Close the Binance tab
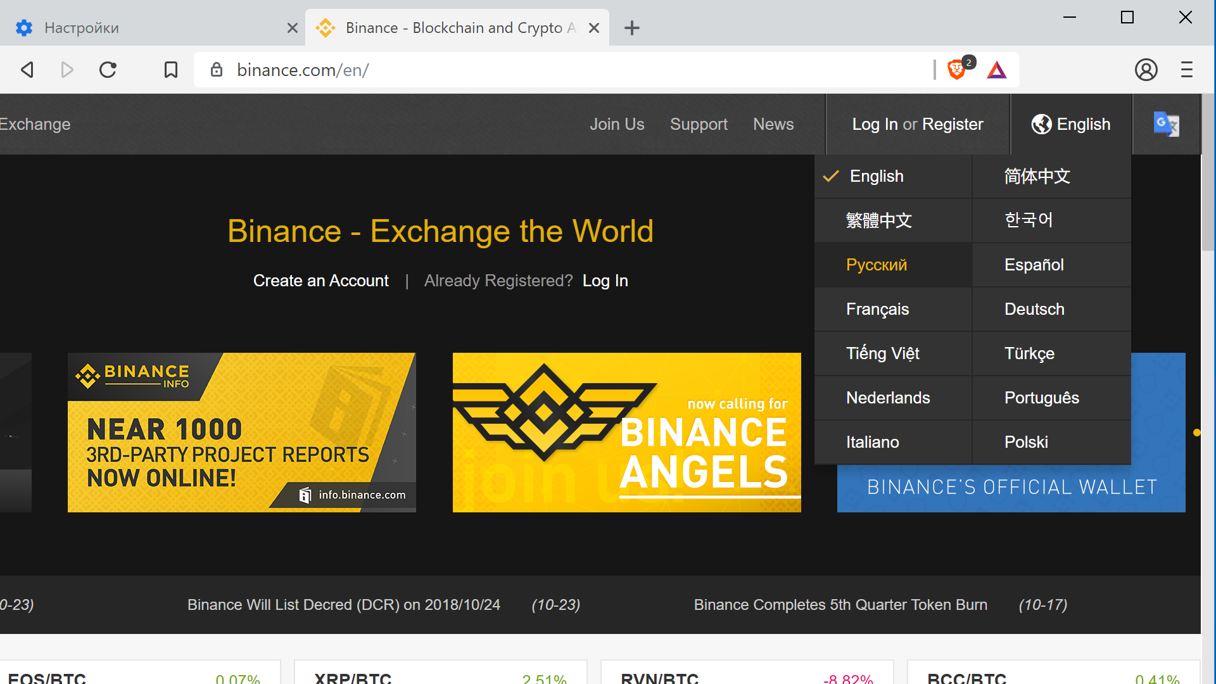Screen dimensions: 1216x684 click(x=594, y=28)
